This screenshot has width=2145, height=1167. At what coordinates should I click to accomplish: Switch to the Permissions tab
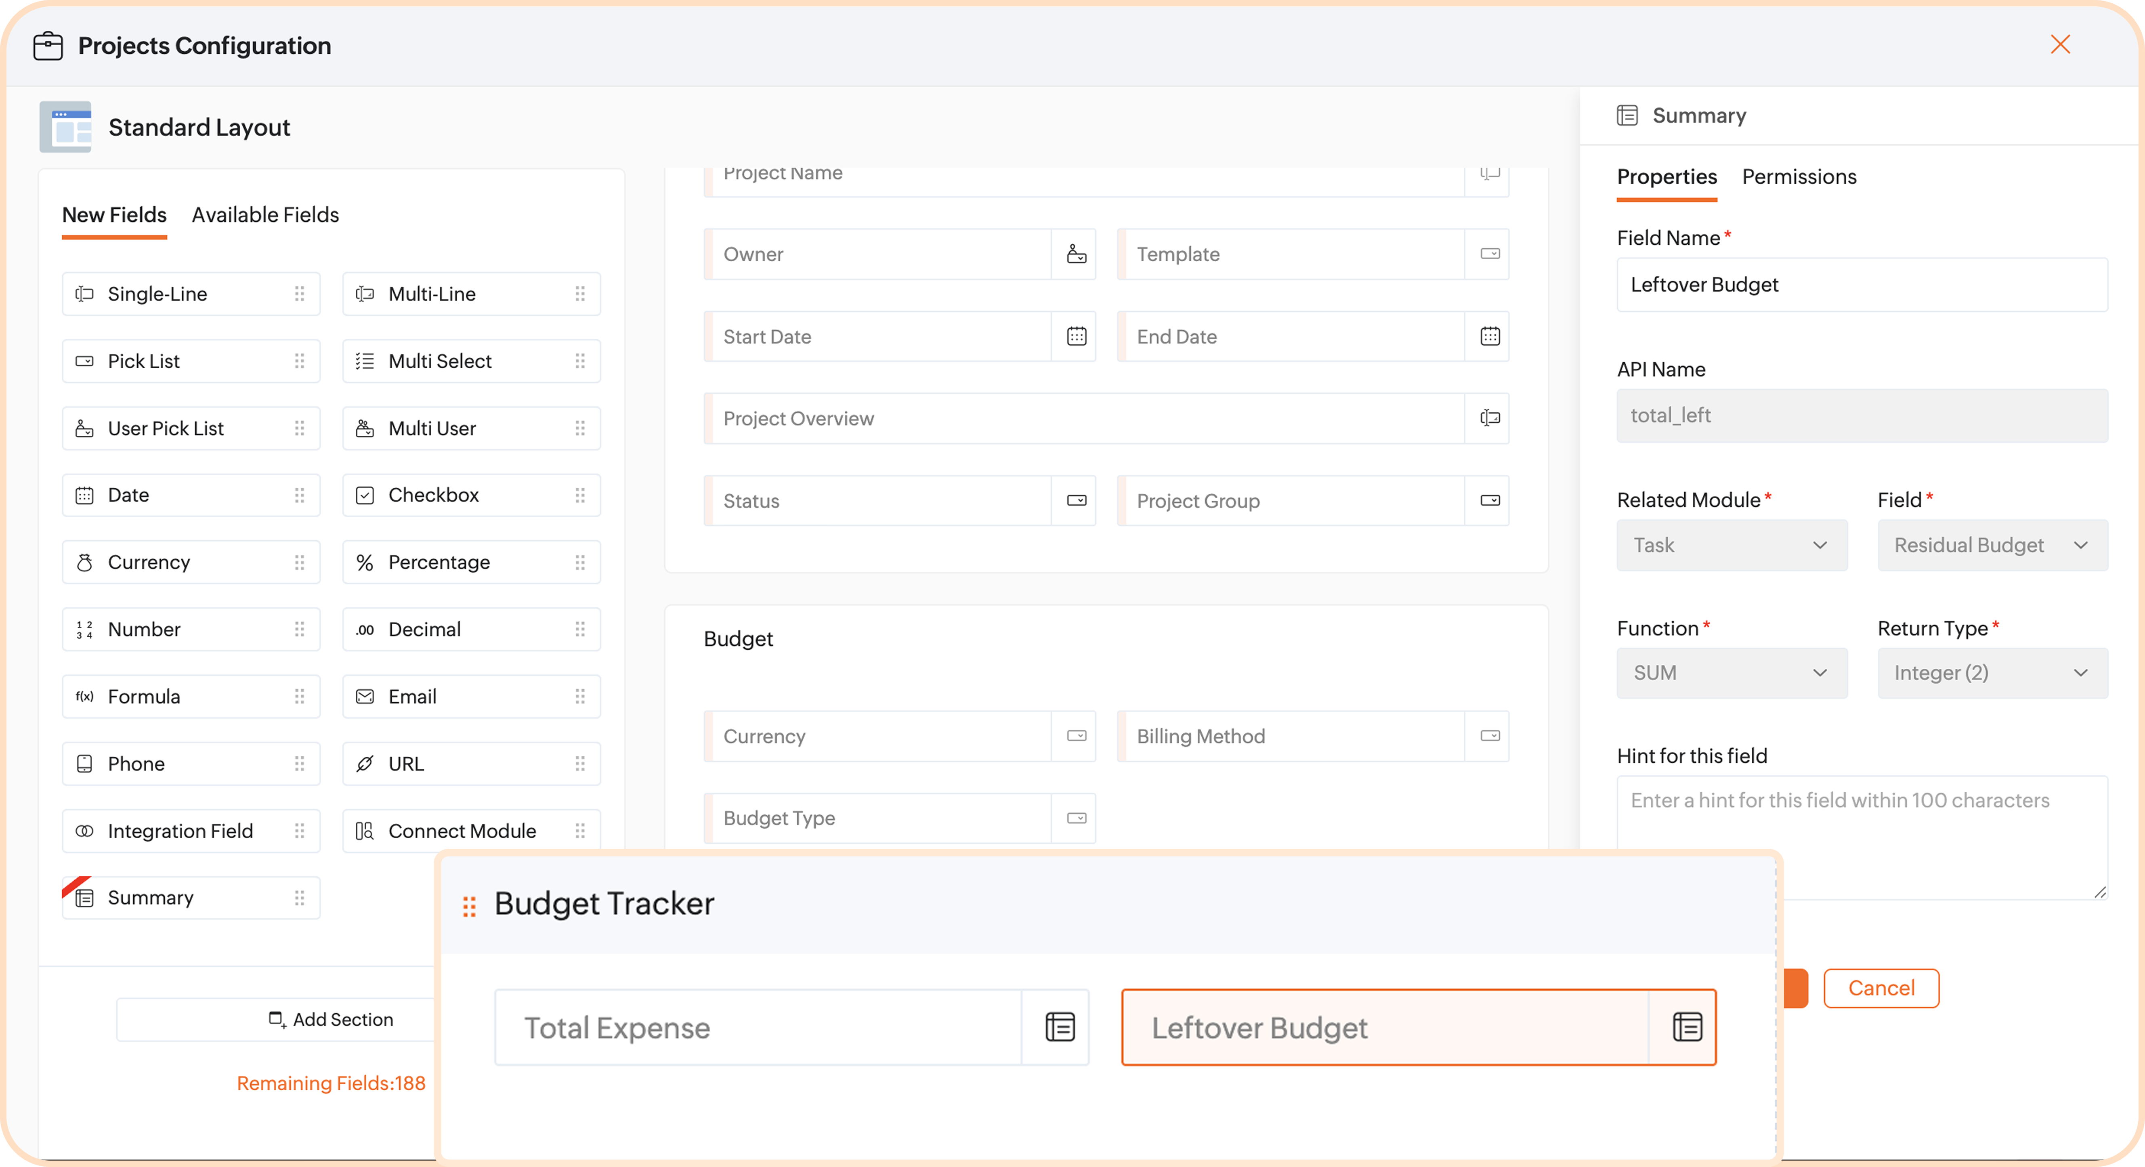[x=1799, y=176]
